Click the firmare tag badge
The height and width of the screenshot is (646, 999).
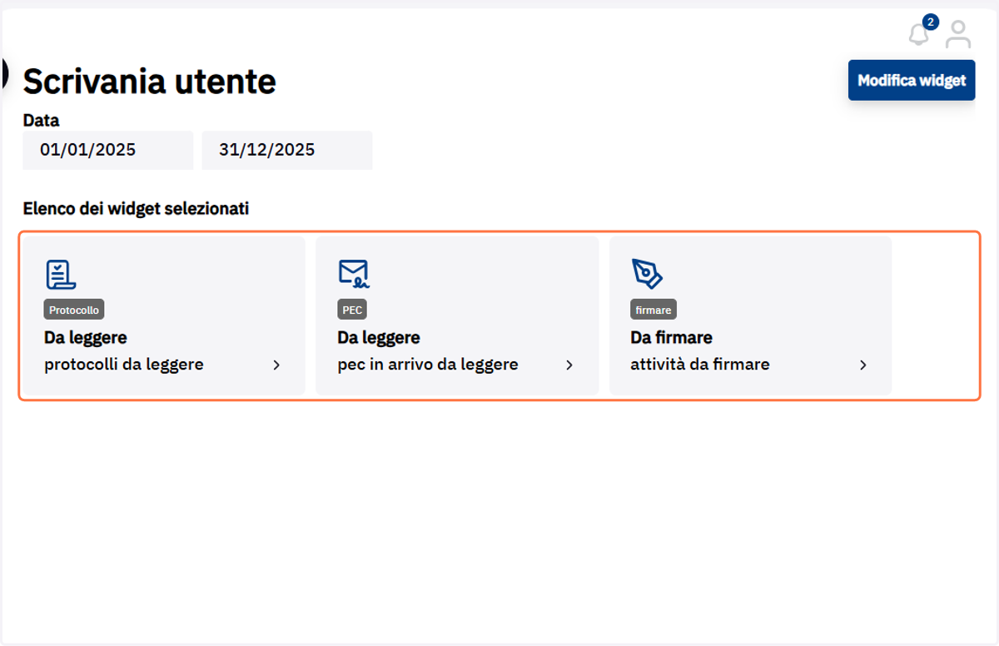pyautogui.click(x=654, y=310)
